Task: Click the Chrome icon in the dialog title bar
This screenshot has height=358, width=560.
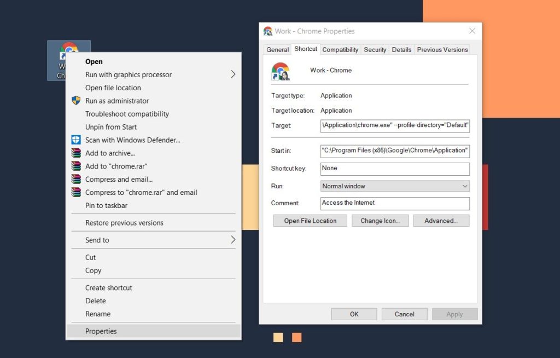Action: [267, 31]
